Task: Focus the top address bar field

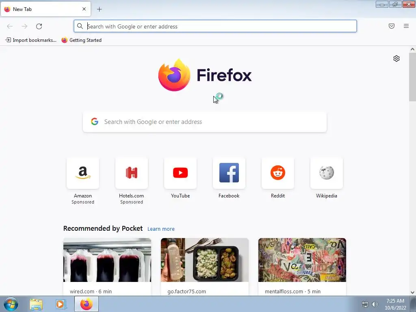Action: pos(215,26)
